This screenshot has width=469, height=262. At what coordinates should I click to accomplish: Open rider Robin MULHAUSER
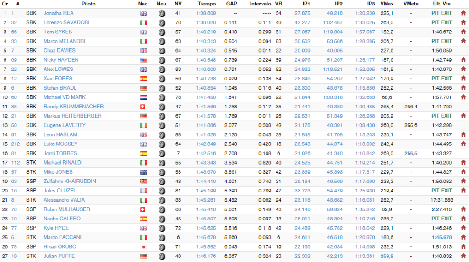click(x=67, y=209)
